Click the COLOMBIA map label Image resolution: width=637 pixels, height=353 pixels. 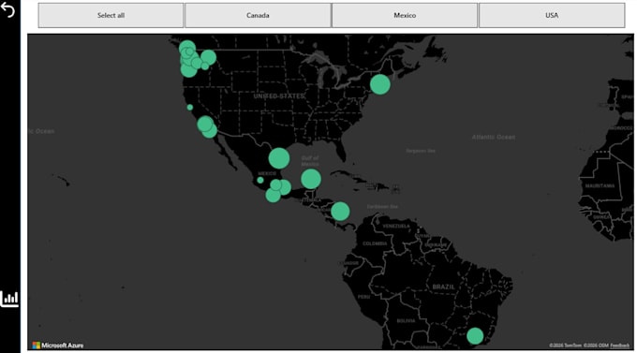click(x=375, y=243)
